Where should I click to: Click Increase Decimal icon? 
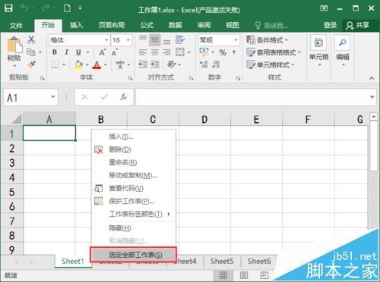tap(204, 64)
